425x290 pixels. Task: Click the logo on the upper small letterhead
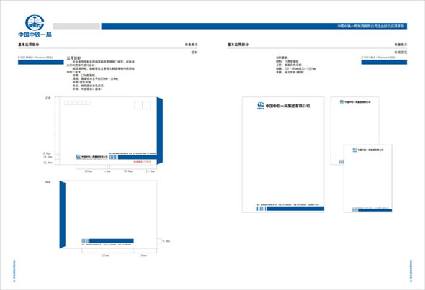(x=341, y=102)
